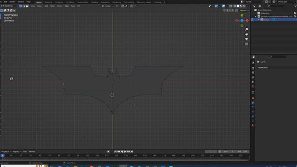Open Physics properties tab icon
The image size is (297, 167).
tap(253, 112)
